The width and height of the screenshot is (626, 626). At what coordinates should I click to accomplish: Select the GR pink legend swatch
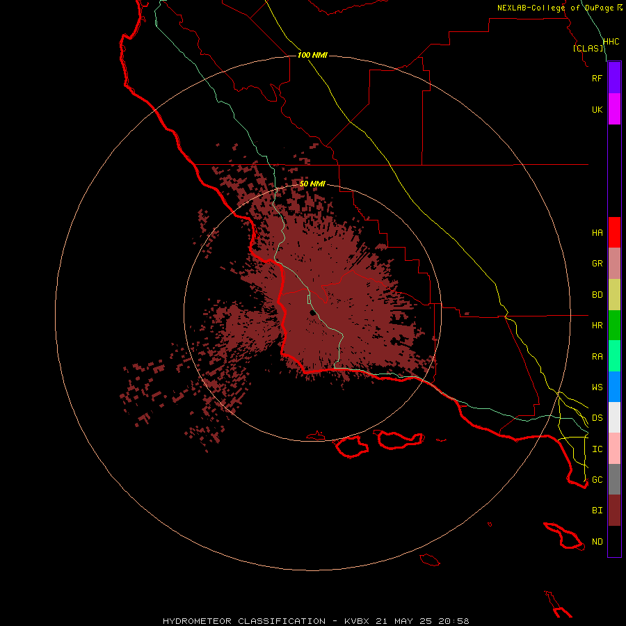tap(614, 264)
